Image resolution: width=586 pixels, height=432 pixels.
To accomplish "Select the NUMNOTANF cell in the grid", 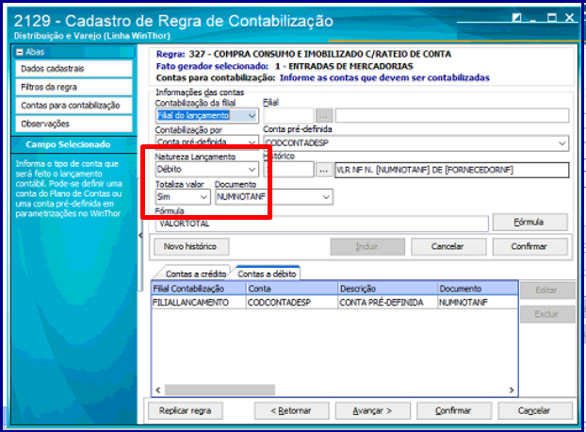I will click(478, 302).
